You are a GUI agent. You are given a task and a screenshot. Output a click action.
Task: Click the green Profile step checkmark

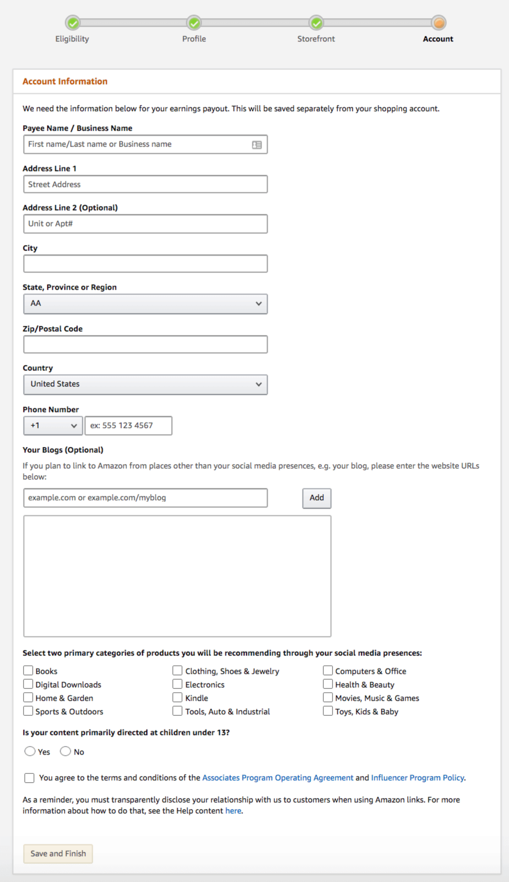tap(194, 23)
